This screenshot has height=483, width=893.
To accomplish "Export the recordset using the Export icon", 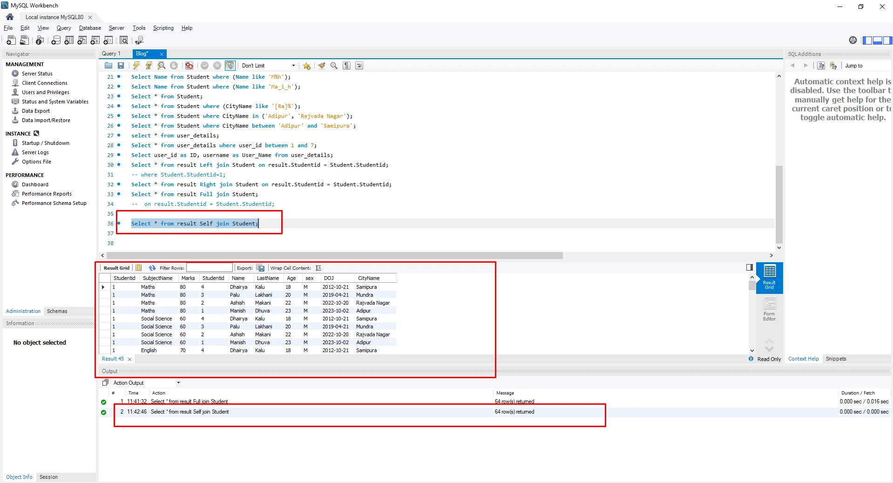I will click(x=260, y=268).
